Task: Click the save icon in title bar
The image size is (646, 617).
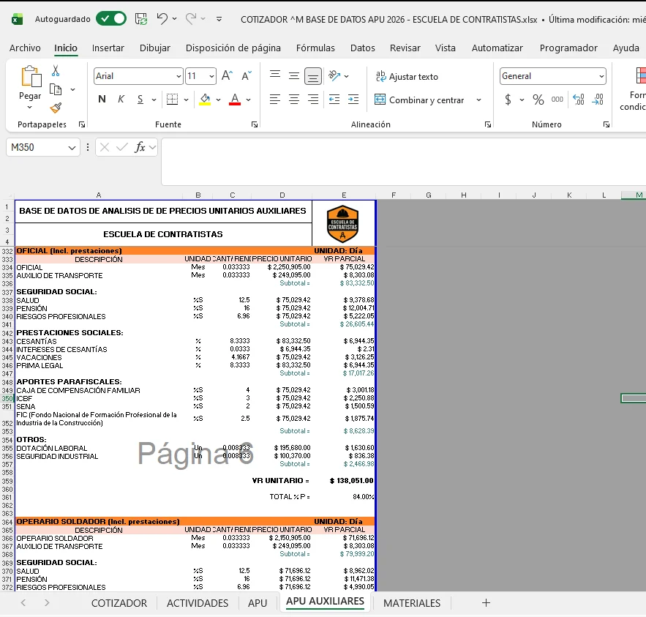Action: 141,19
